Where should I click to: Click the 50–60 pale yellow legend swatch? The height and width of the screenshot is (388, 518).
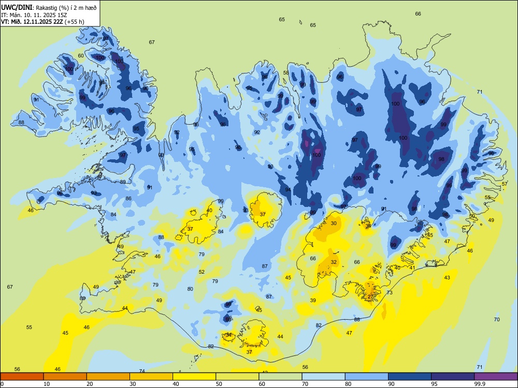(237, 377)
